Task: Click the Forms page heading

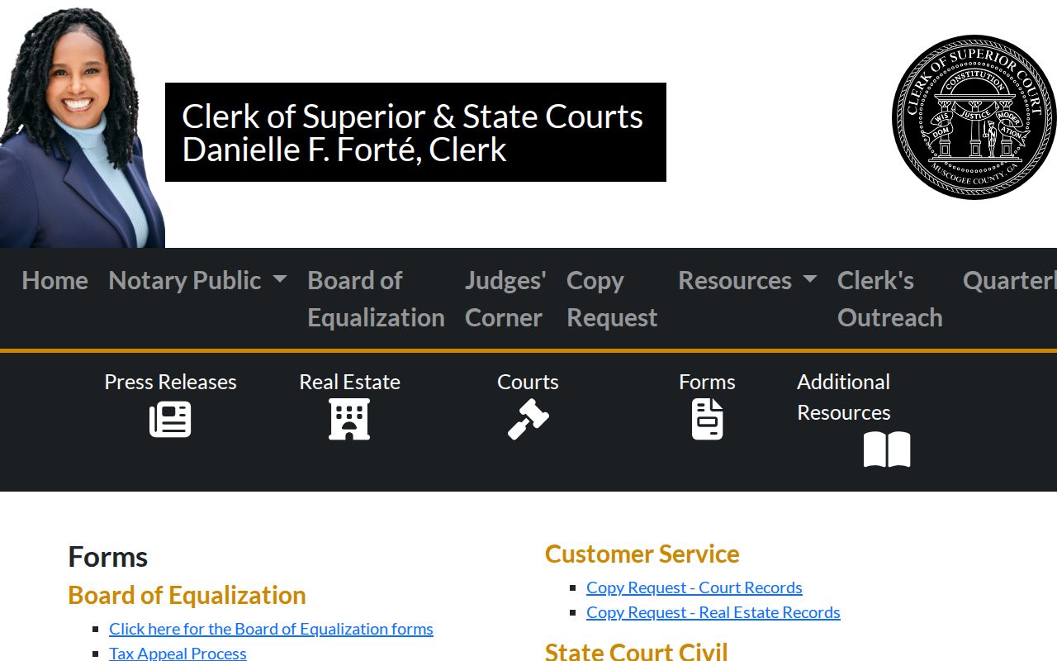Action: (108, 557)
